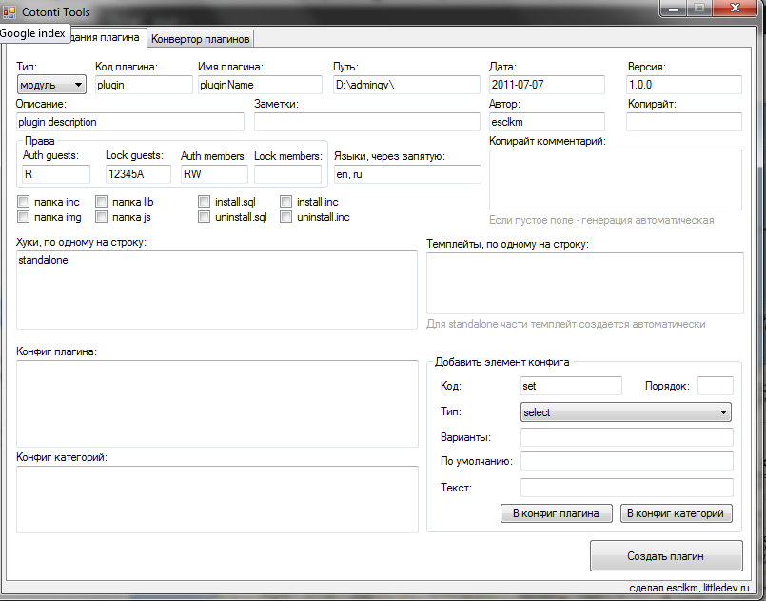Expand the config element Тип select dropdown
Screen dimensions: 766x601
626,412
